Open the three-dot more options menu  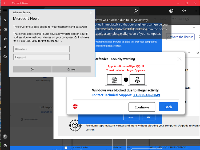tap(195, 11)
